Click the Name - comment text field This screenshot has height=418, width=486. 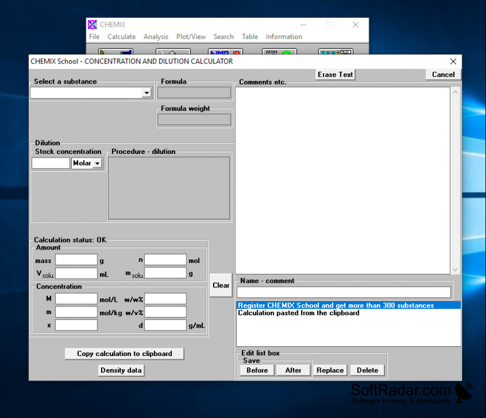tap(344, 292)
